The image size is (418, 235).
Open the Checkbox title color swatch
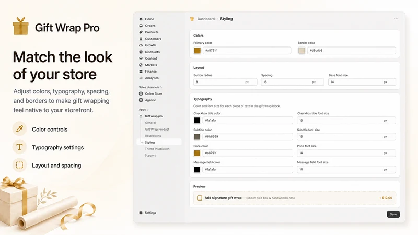click(197, 121)
